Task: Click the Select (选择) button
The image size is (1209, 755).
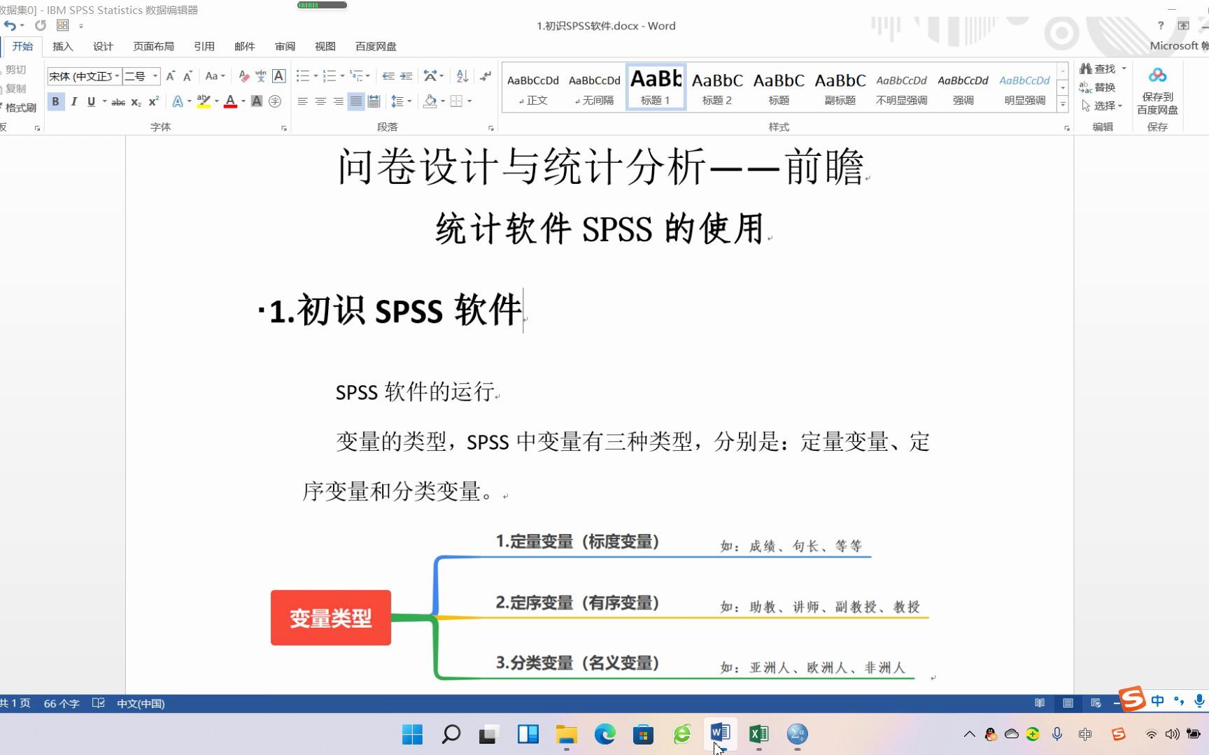Action: (1102, 106)
